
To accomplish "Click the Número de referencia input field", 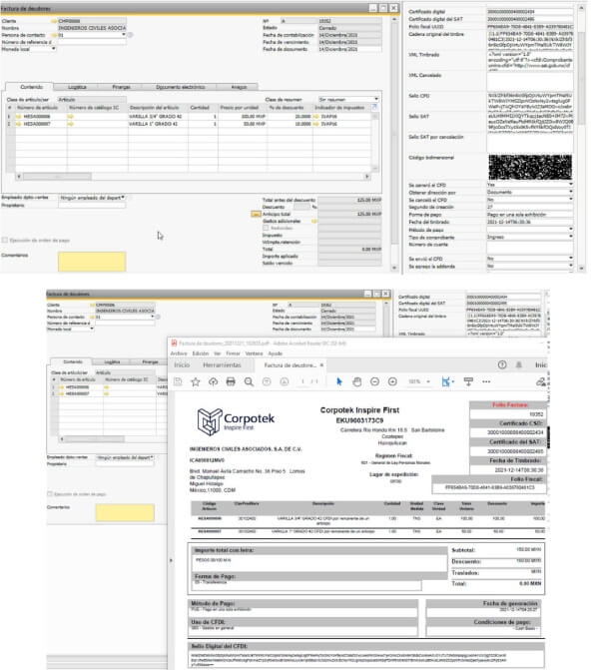I will (x=92, y=42).
